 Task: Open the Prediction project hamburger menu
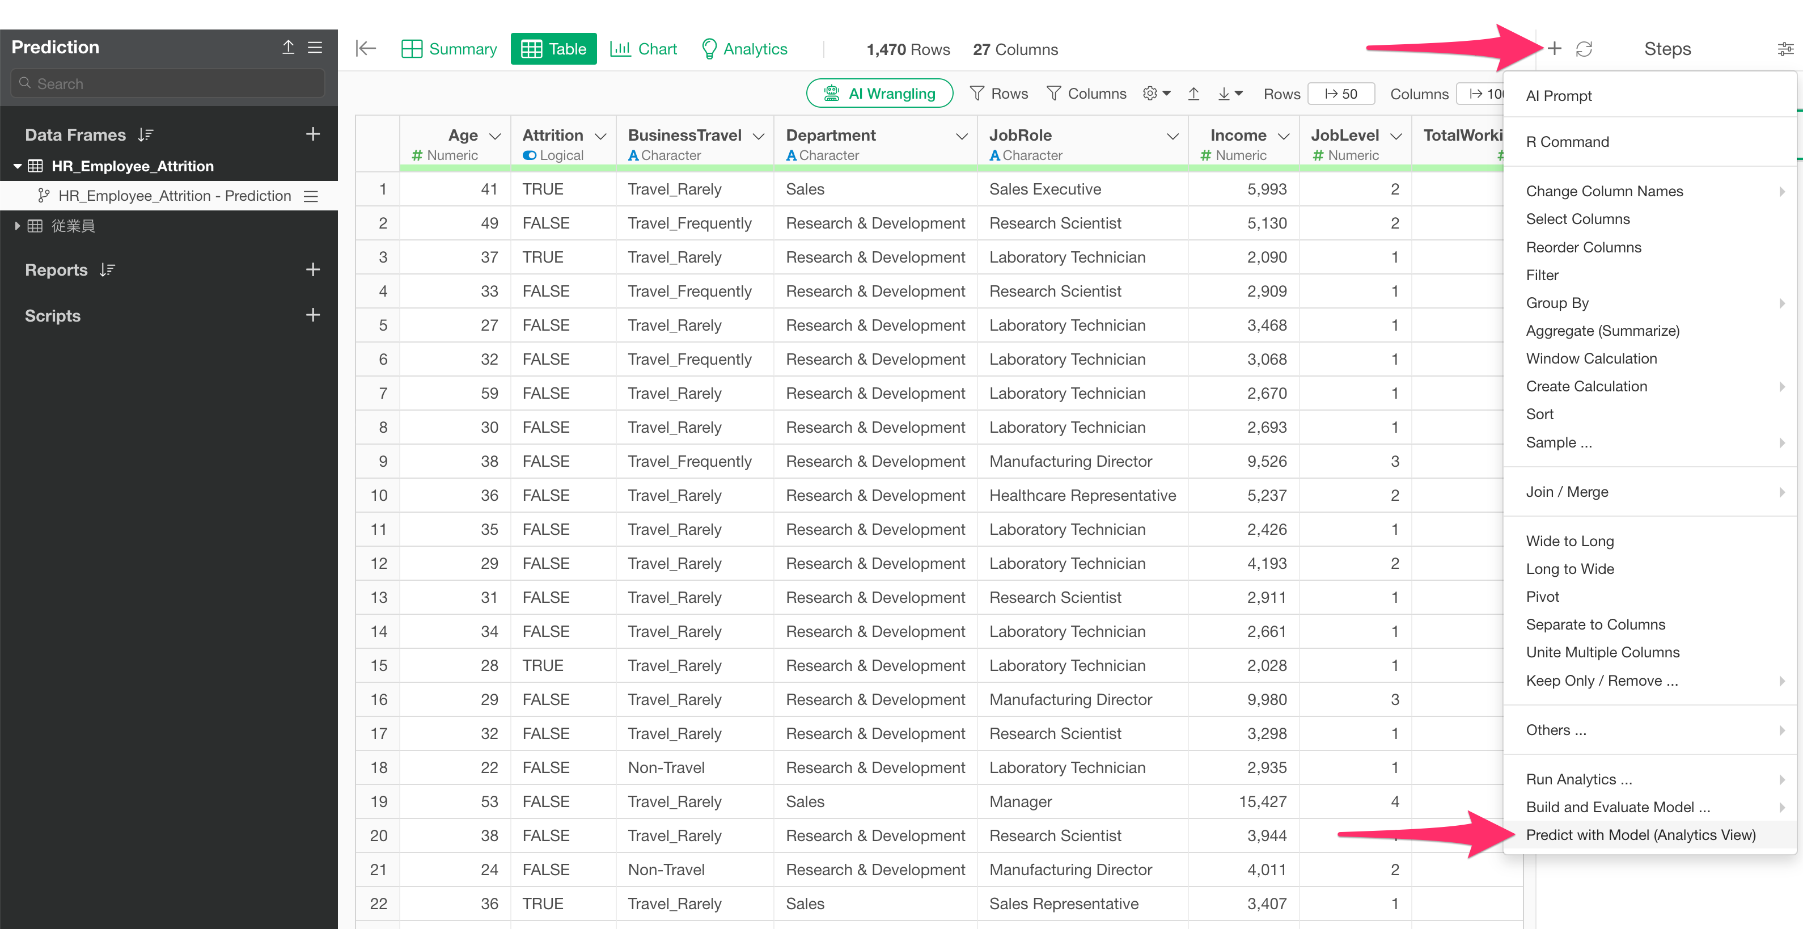pyautogui.click(x=315, y=47)
